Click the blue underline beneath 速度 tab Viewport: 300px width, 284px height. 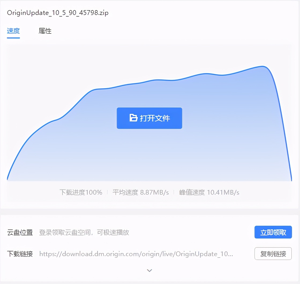pyautogui.click(x=13, y=38)
